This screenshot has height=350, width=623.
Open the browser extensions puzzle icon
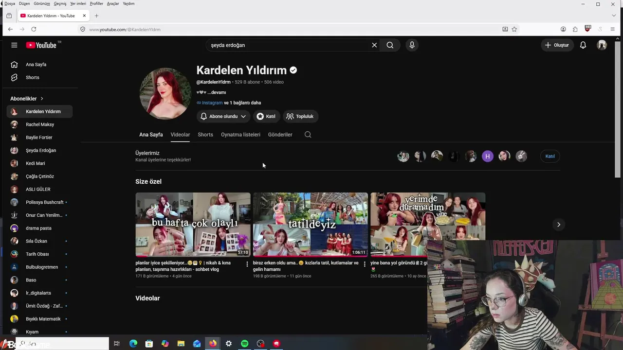tap(575, 29)
